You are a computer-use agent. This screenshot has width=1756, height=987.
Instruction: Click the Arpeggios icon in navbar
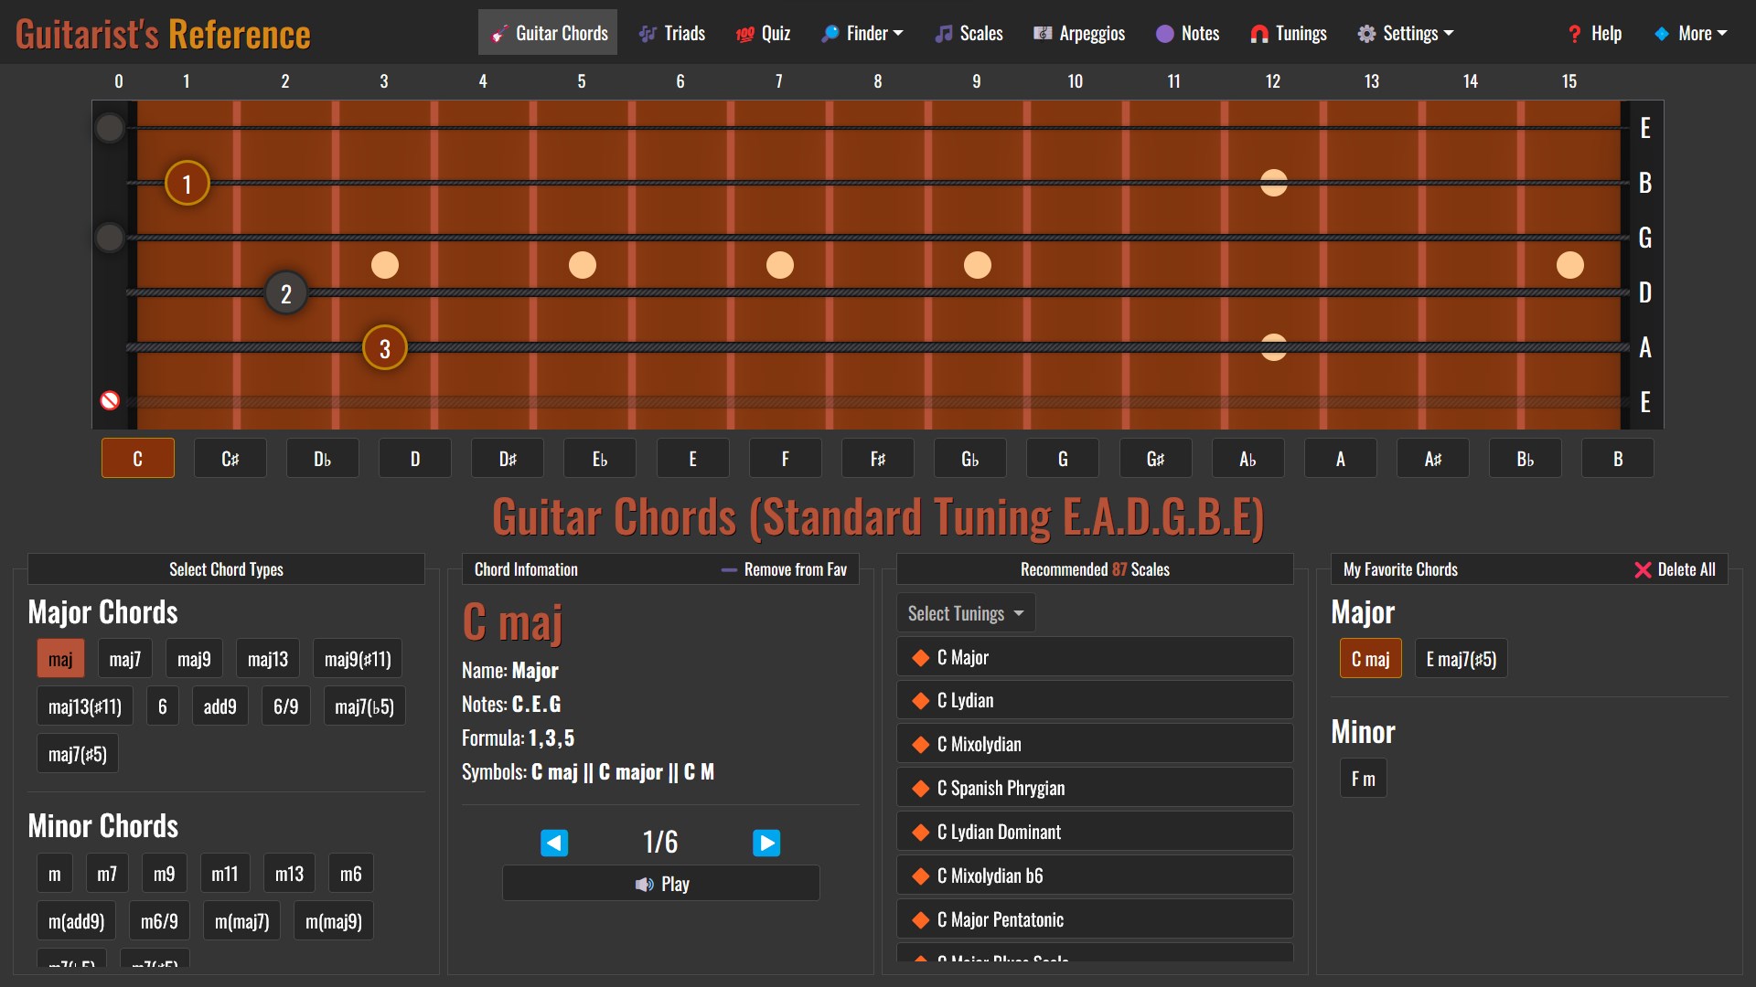[x=1043, y=34]
